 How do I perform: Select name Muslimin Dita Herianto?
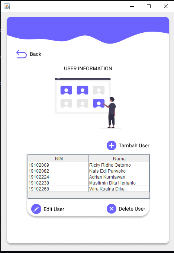coord(119,183)
